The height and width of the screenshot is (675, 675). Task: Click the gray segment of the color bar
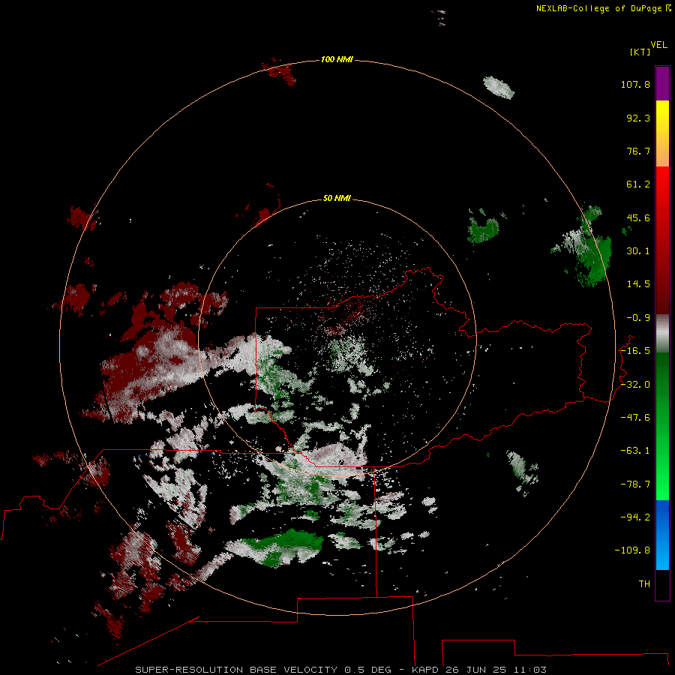pos(662,334)
